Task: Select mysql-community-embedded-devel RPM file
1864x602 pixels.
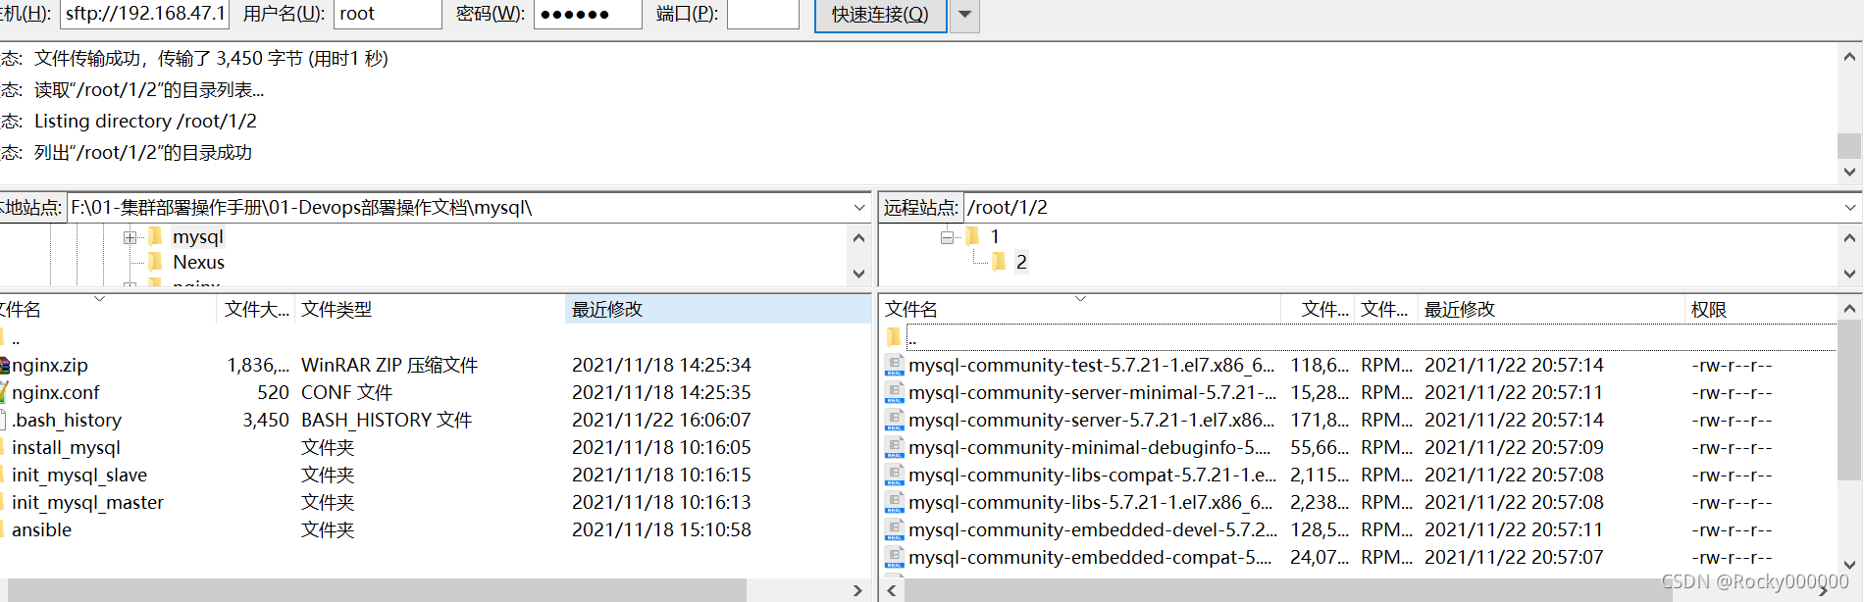Action: pyautogui.click(x=1093, y=530)
